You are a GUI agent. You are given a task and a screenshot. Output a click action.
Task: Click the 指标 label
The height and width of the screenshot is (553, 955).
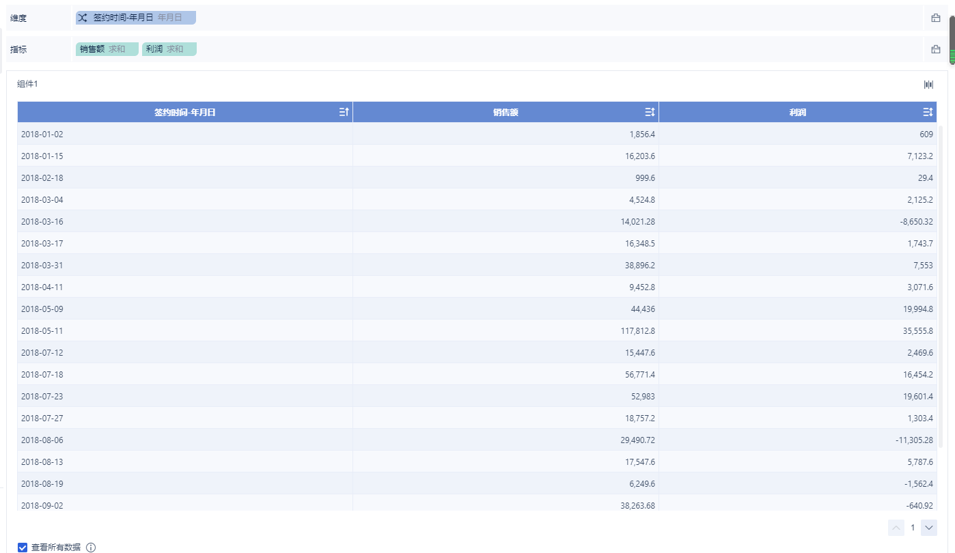(18, 49)
